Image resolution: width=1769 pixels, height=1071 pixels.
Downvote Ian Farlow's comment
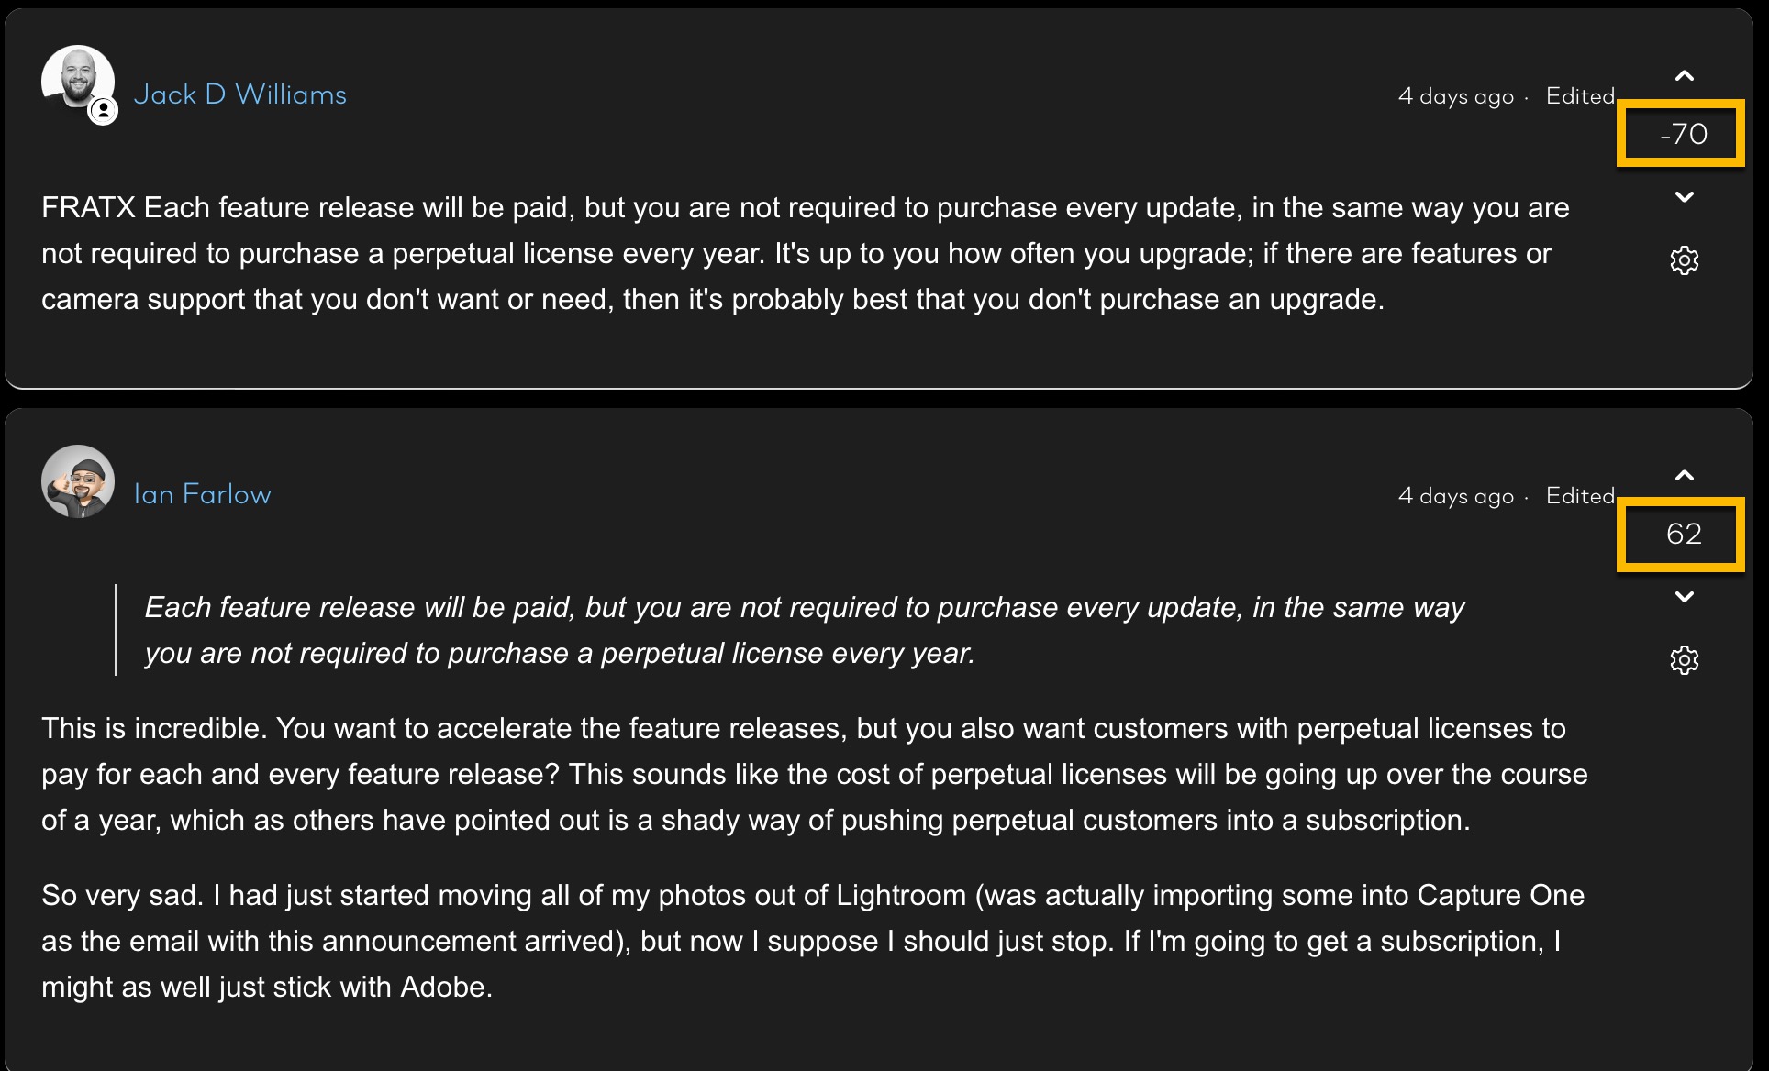pos(1684,597)
